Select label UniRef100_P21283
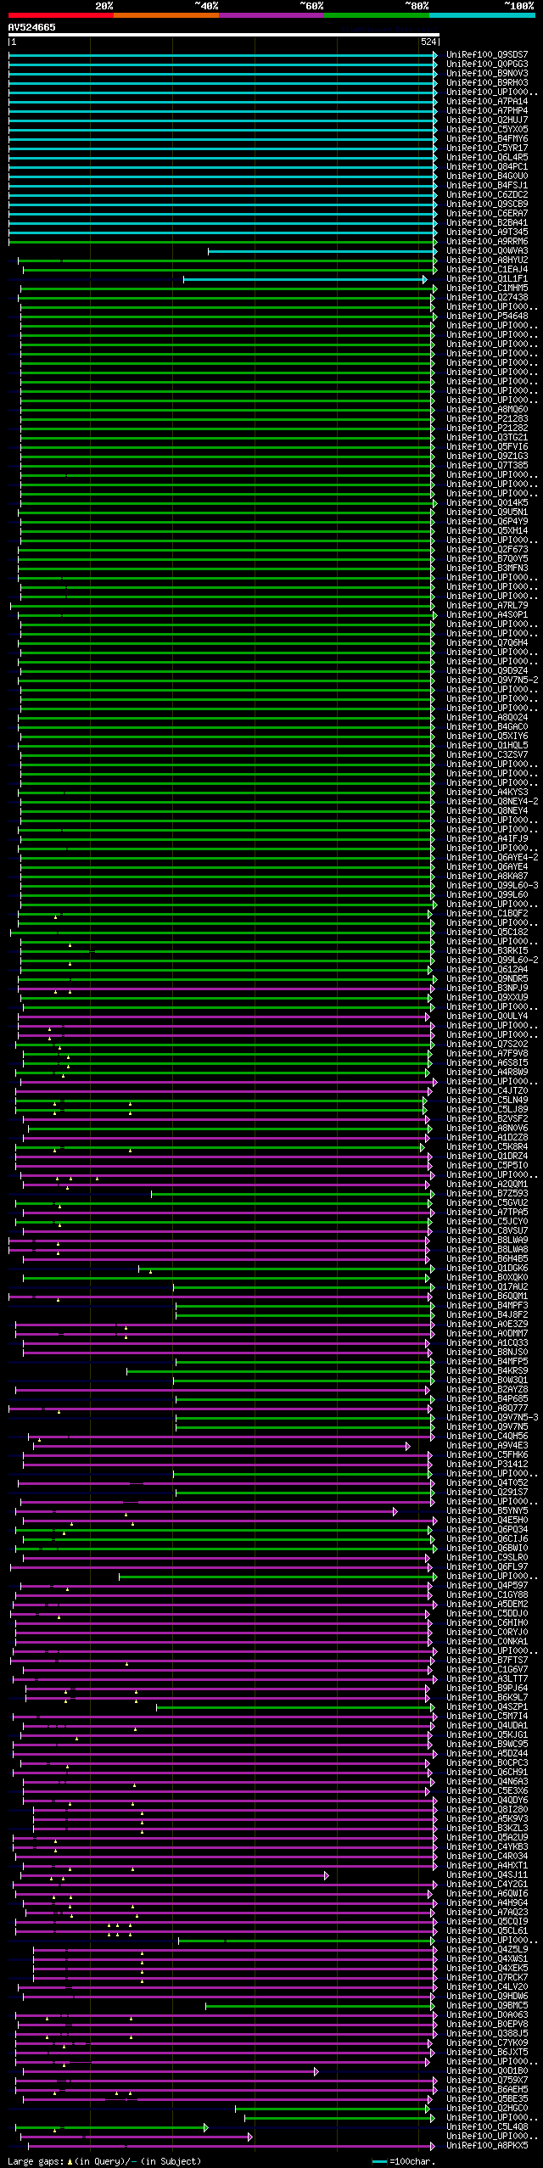This screenshot has width=543, height=2168. (487, 419)
